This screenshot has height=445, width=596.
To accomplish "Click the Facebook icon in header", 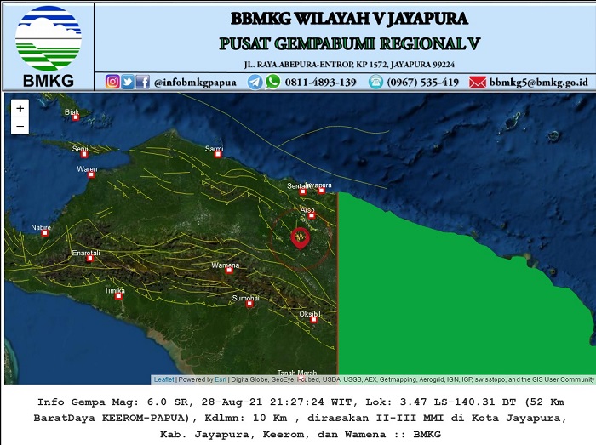I will (x=142, y=82).
